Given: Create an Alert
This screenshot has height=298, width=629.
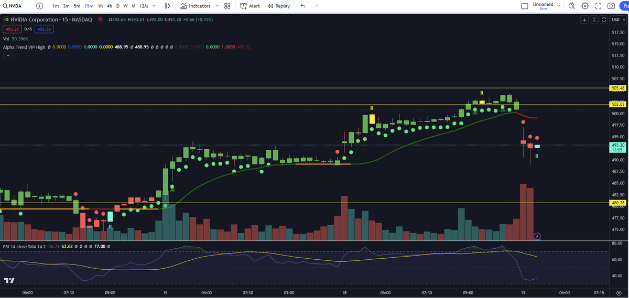Looking at the screenshot, I should tap(250, 6).
